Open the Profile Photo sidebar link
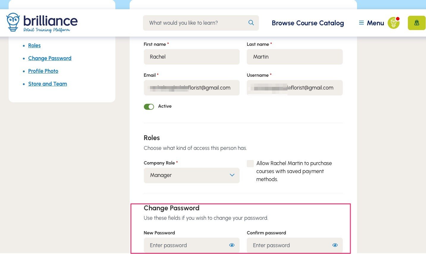The height and width of the screenshot is (254, 426). (x=43, y=71)
